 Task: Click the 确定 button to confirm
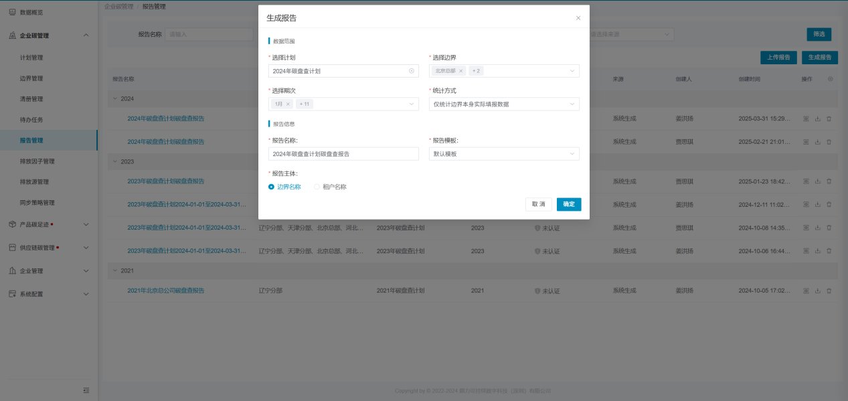(x=568, y=204)
